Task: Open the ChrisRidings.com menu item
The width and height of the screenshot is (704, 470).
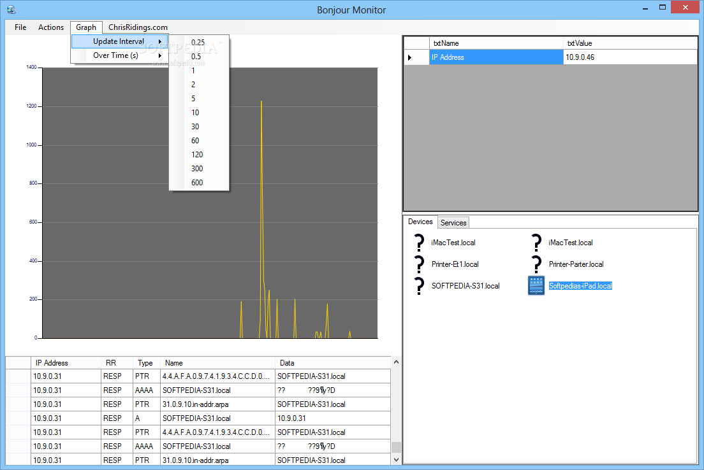Action: [138, 27]
